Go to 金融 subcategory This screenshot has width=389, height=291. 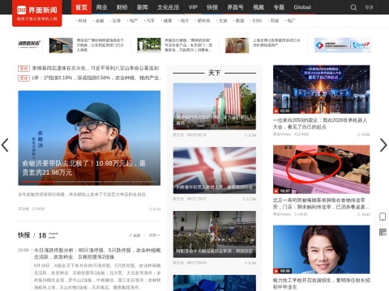[99, 20]
